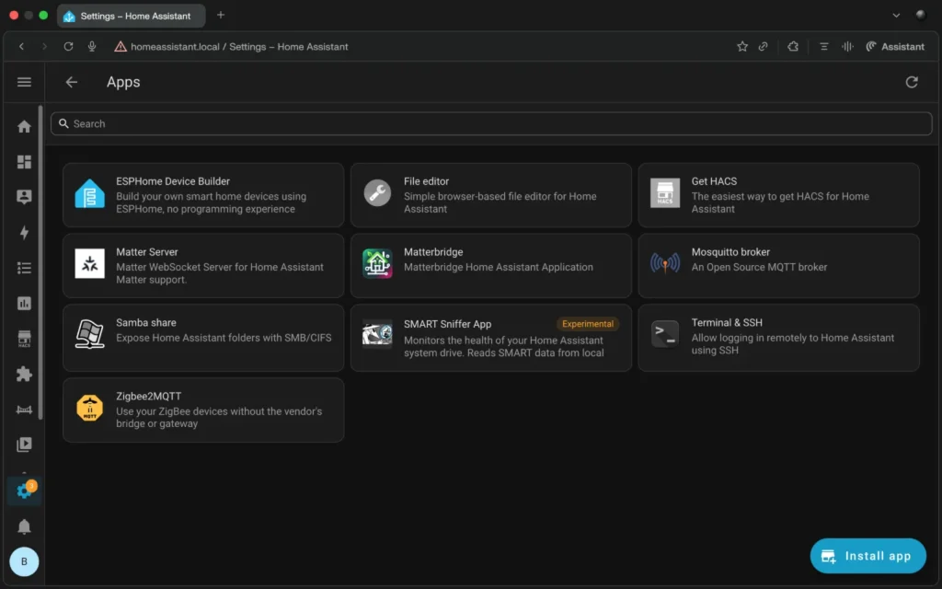
Task: Open the History chart icon in the sidebar
Action: coord(24,304)
